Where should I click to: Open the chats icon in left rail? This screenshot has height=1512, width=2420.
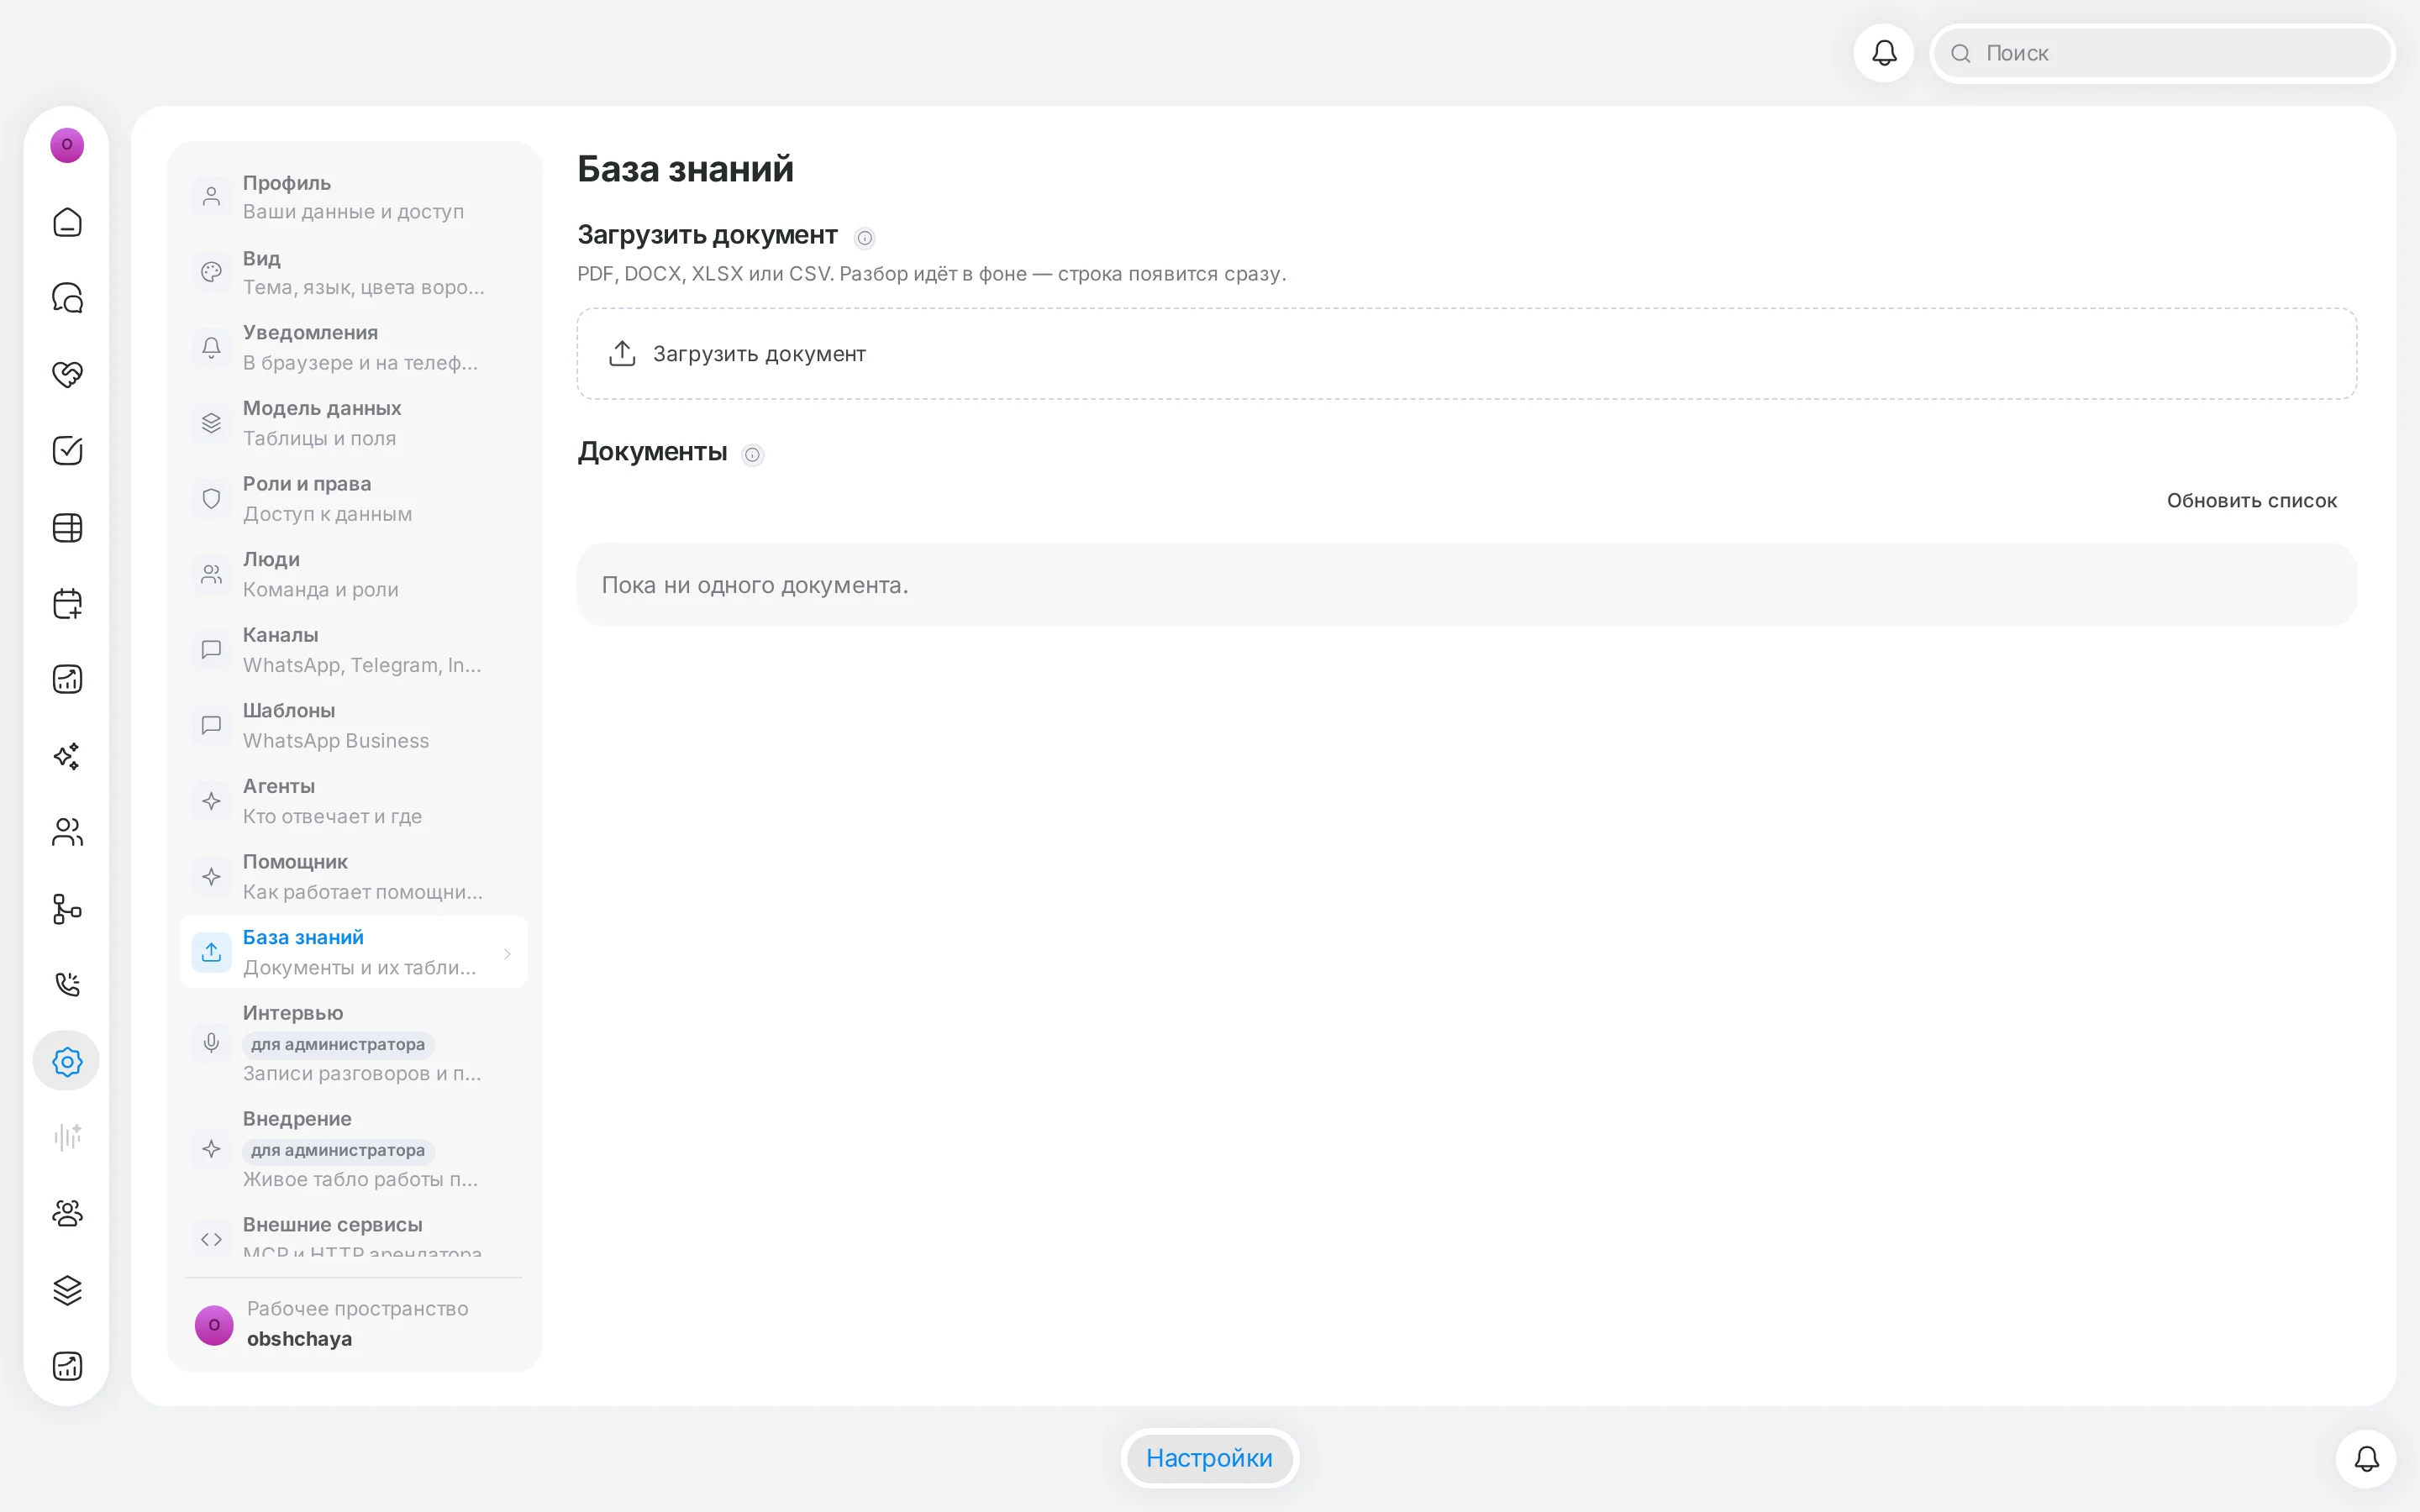click(x=67, y=298)
